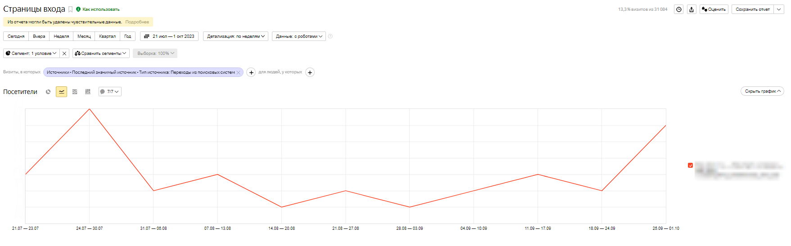This screenshot has width=791, height=246.
Task: Clear the segment with X button
Action: [64, 54]
